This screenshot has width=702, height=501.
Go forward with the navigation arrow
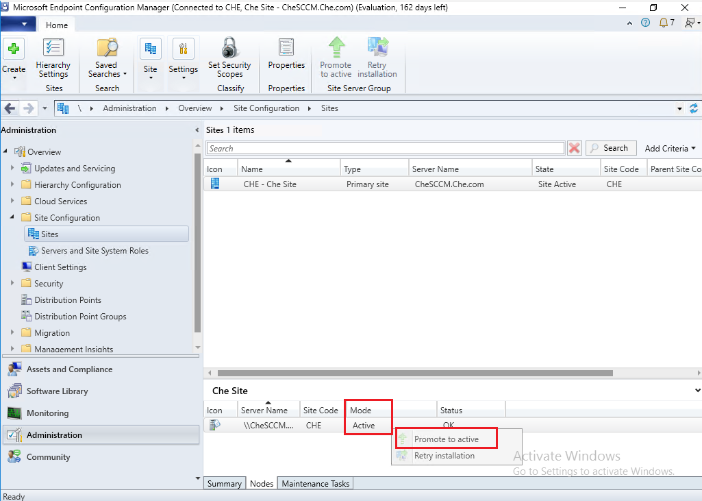point(28,108)
